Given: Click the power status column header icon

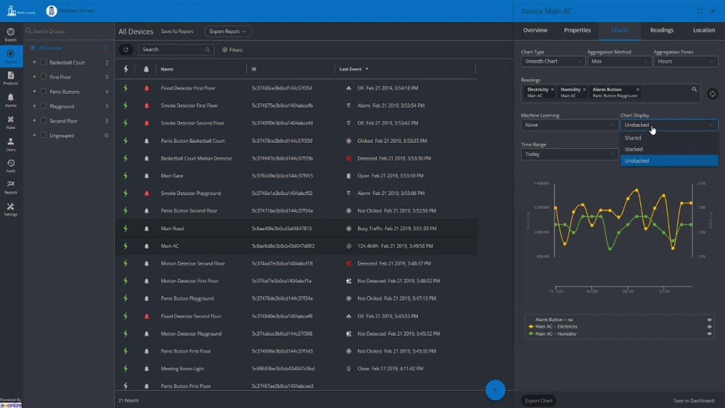Looking at the screenshot, I should [126, 69].
